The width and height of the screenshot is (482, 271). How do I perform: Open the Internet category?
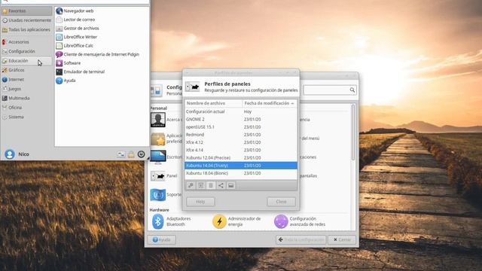[x=26, y=80]
